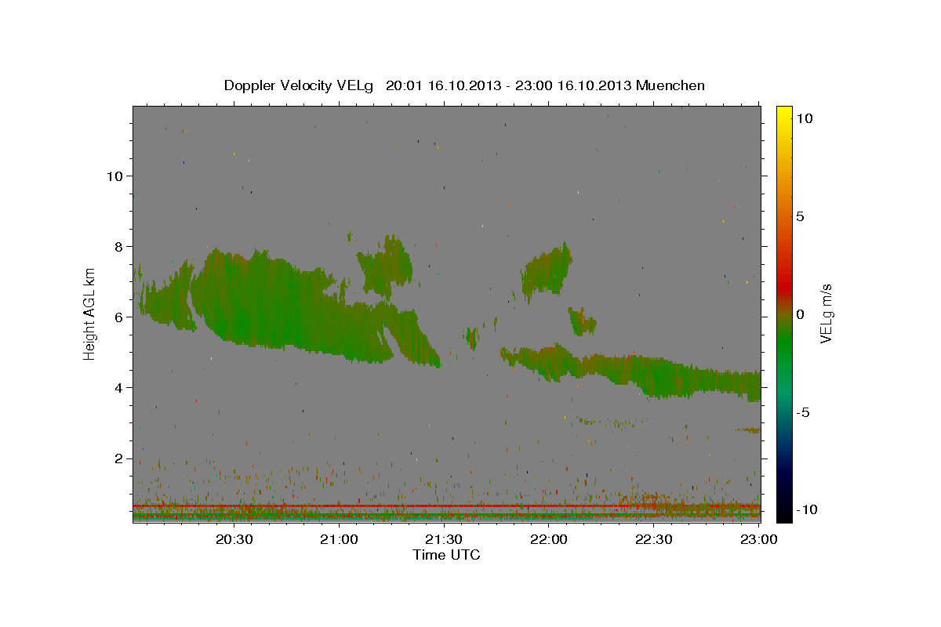The height and width of the screenshot is (627, 941).
Task: Click the 22:30 time tick label
Action: (653, 540)
